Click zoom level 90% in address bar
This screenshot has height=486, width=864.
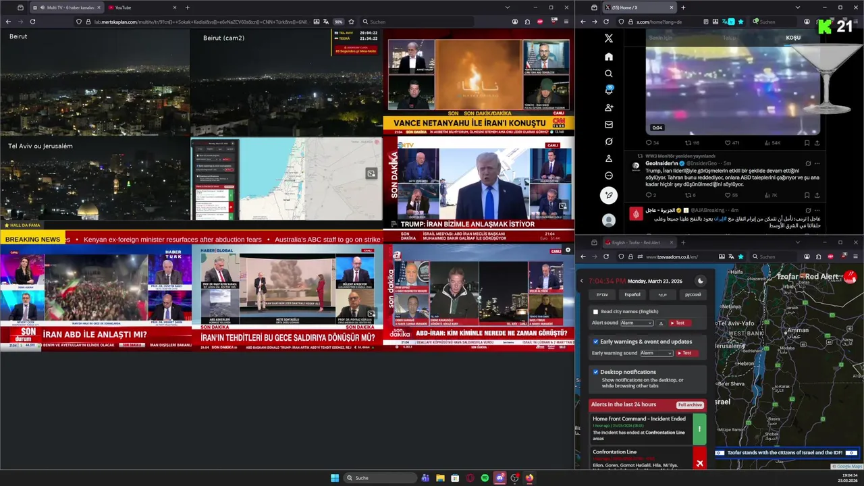pos(339,22)
